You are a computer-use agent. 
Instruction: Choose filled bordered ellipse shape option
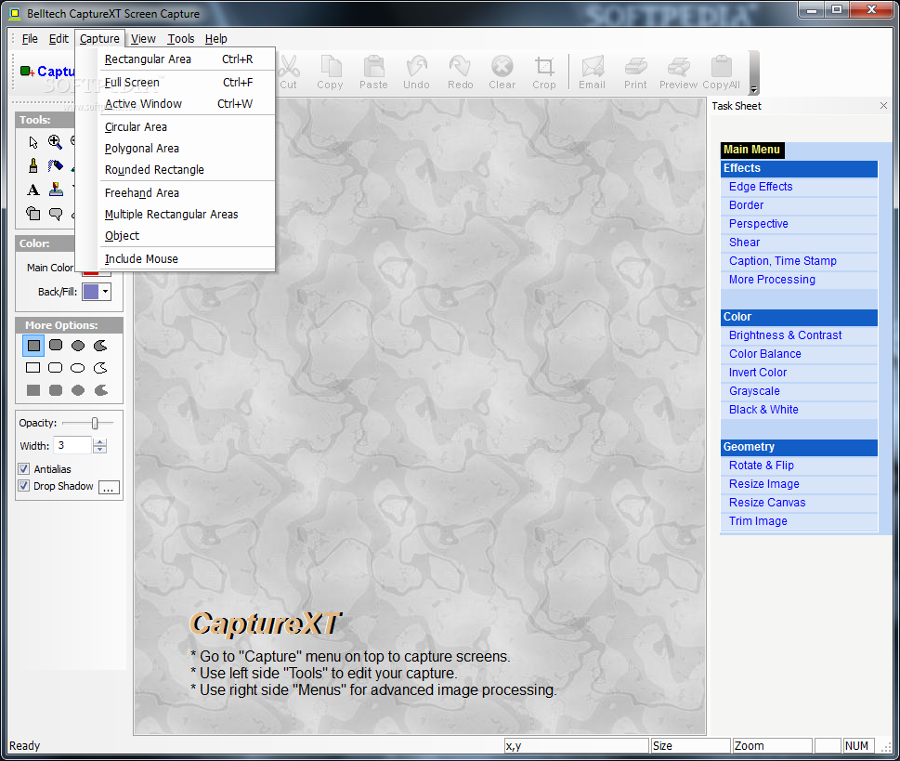[x=78, y=345]
